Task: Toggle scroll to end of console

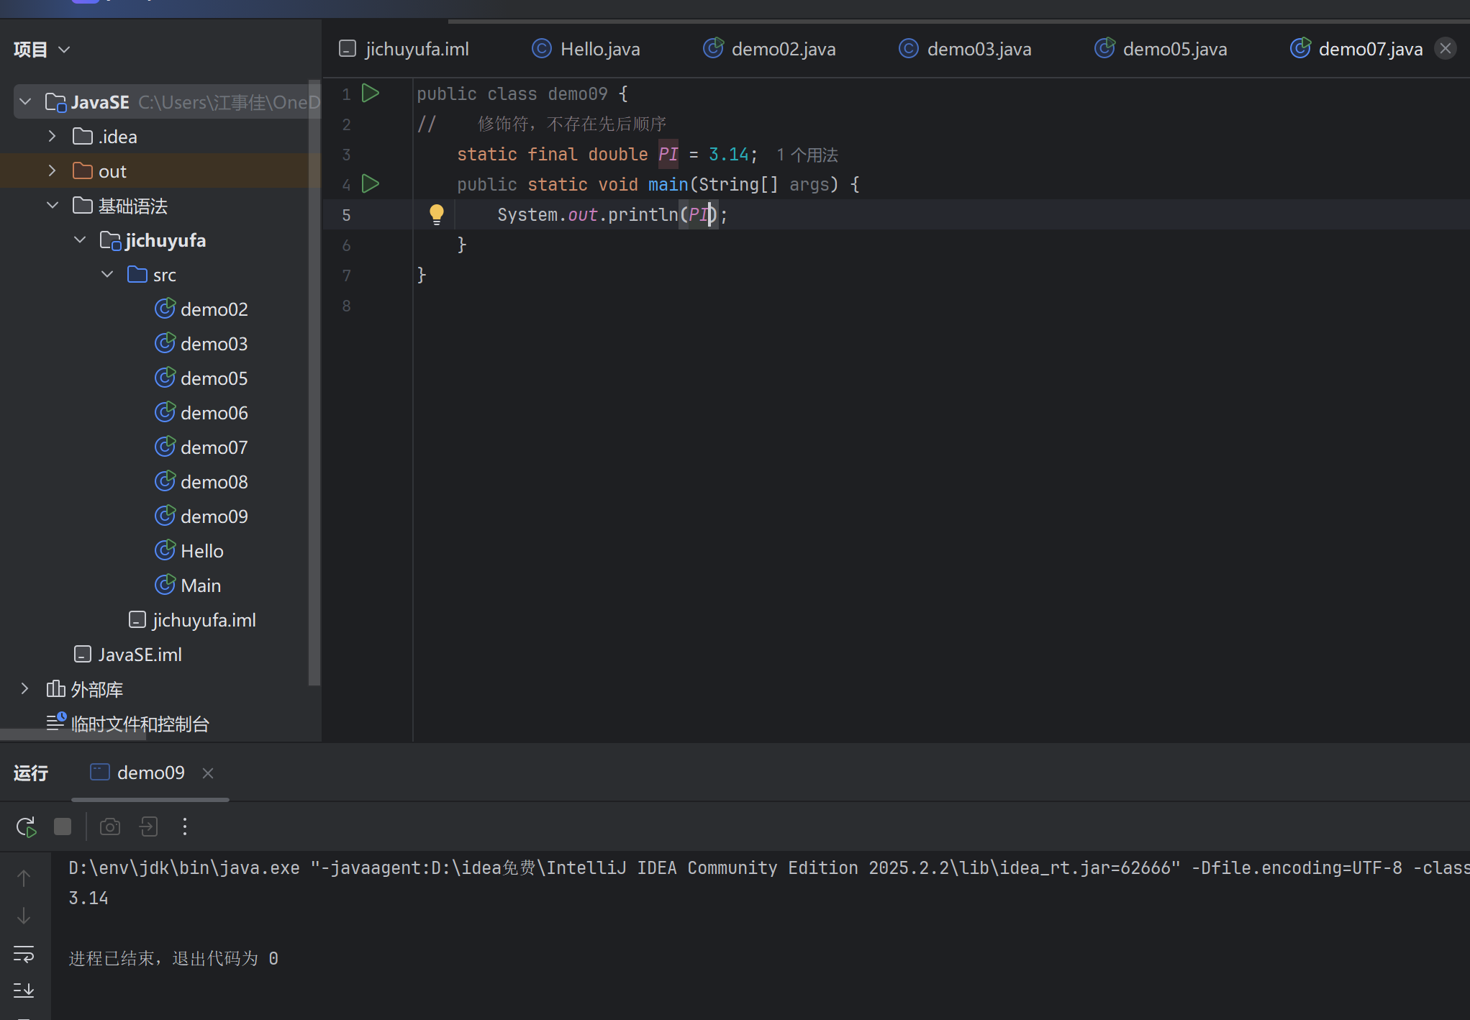Action: pos(24,991)
